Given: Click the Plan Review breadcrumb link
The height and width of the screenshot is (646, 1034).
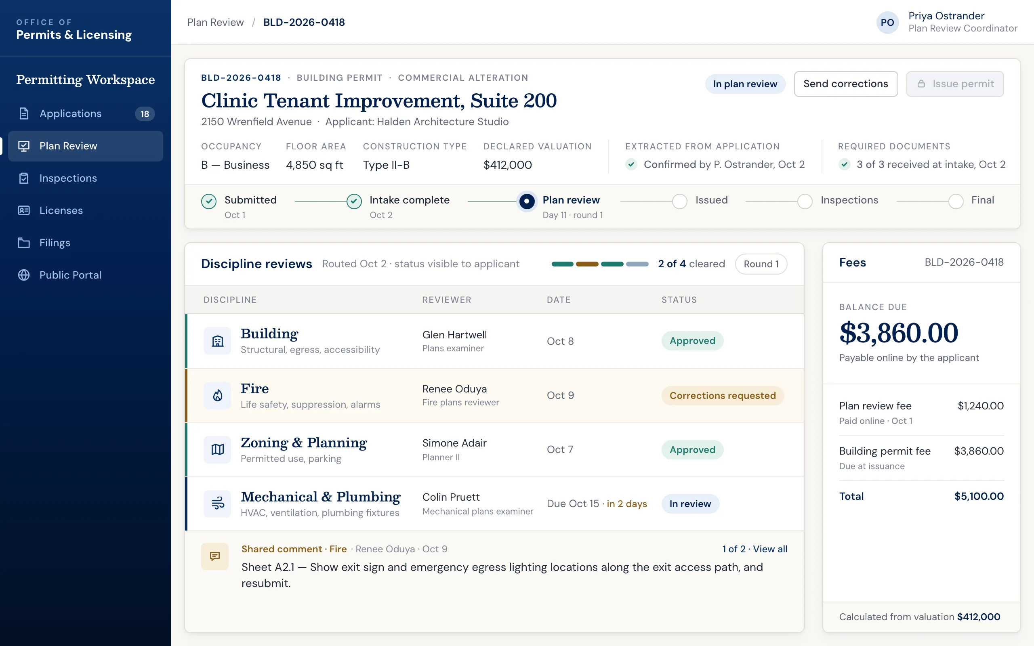Looking at the screenshot, I should click(x=215, y=22).
